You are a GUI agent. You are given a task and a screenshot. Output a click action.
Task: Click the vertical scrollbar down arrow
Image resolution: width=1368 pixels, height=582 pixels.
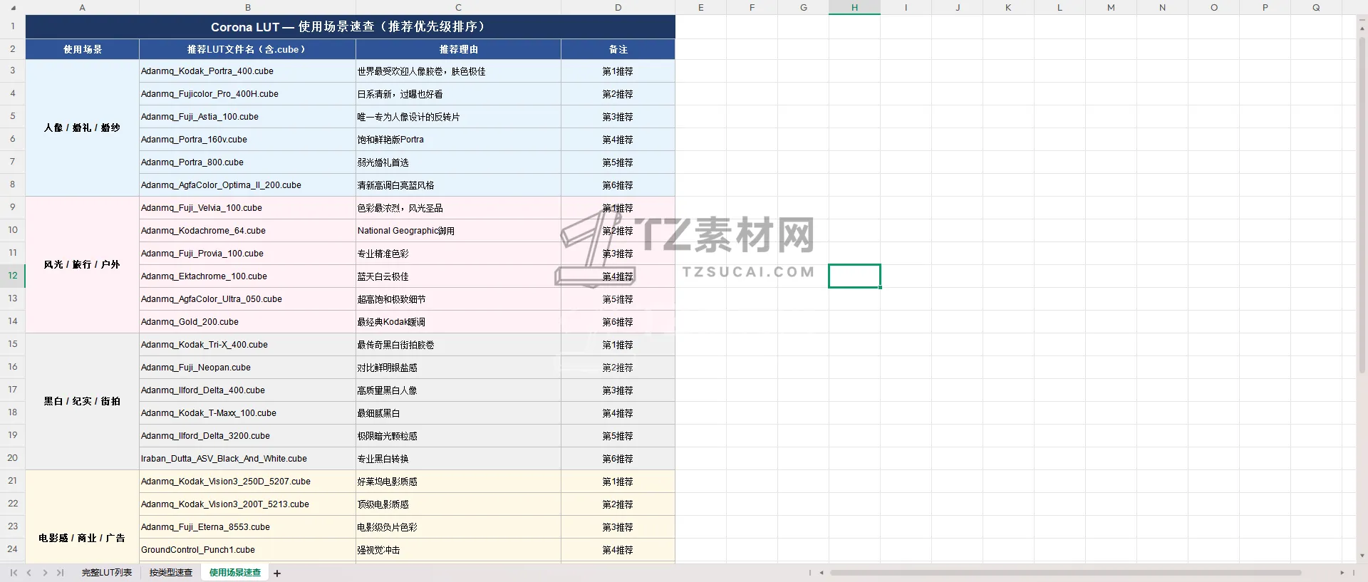pos(1362,556)
